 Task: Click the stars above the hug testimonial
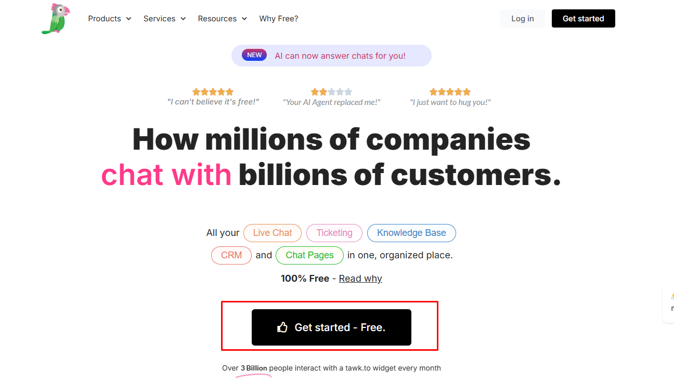[449, 91]
